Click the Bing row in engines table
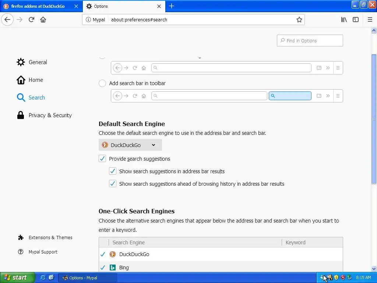Image resolution: width=377 pixels, height=283 pixels. tap(221, 267)
